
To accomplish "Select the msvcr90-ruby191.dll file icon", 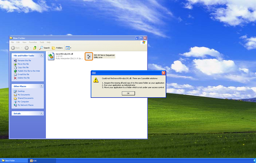I will [51, 56].
